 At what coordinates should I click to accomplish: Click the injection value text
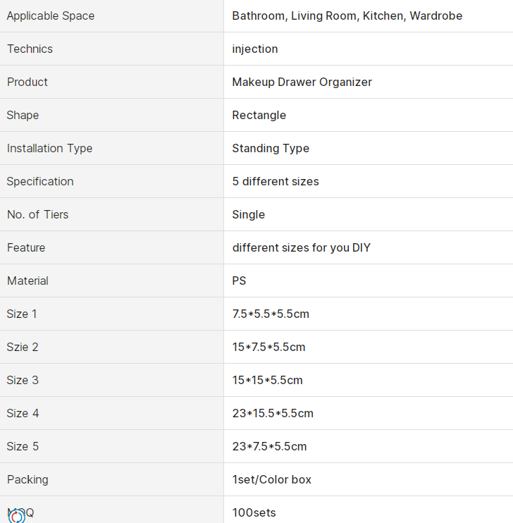[255, 49]
